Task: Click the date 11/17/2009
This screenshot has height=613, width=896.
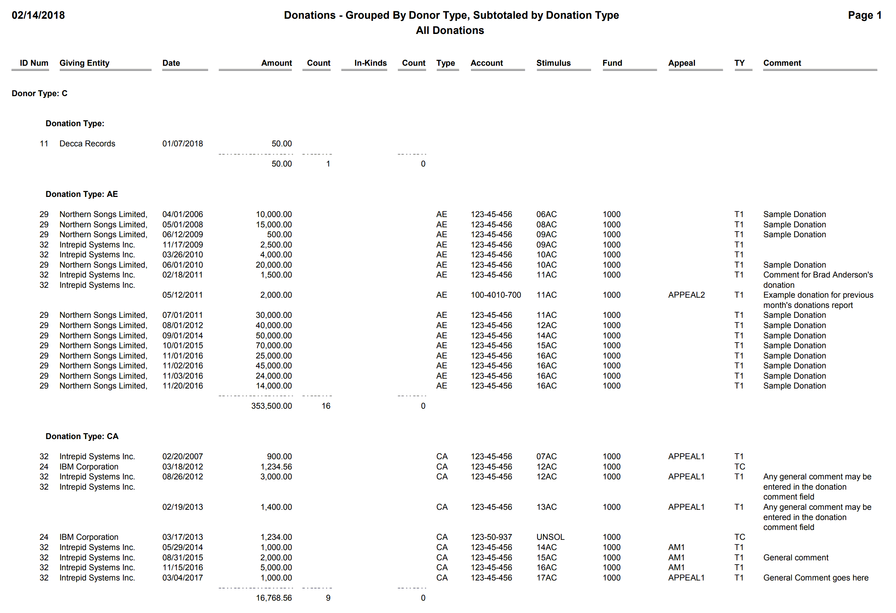Action: (x=182, y=245)
